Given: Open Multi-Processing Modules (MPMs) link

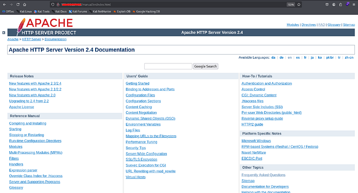Looking at the screenshot, I should 36,153.
